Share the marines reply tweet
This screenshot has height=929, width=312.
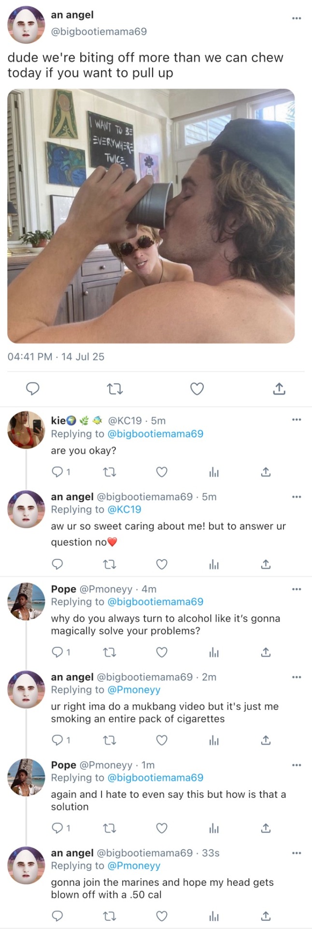click(x=266, y=916)
